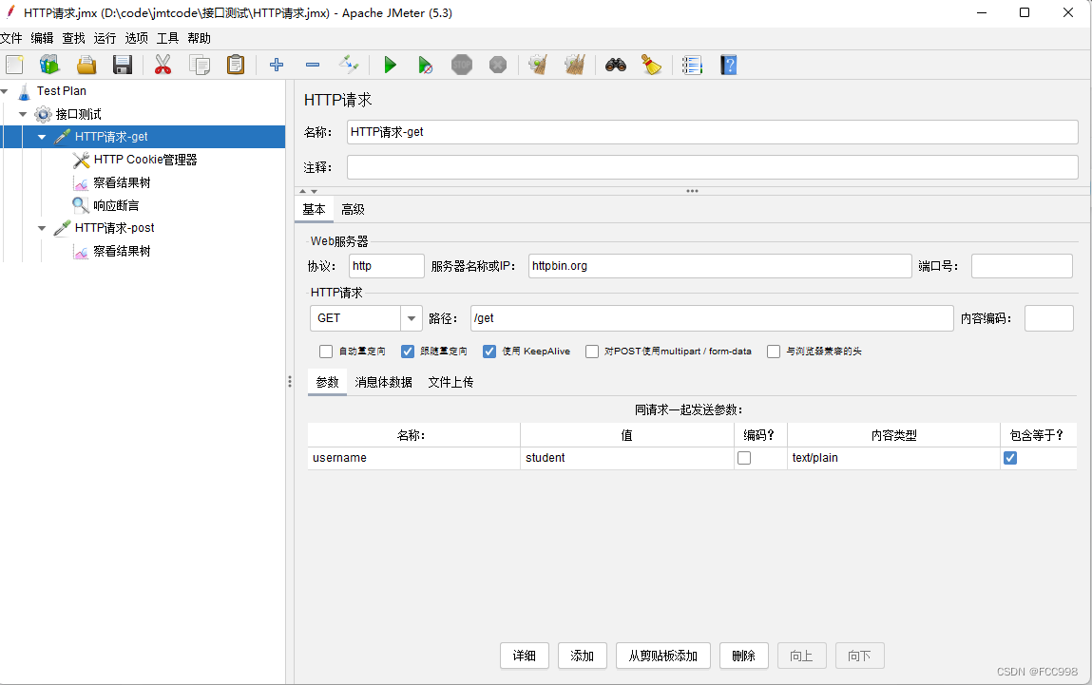Click into the 名称 input field

click(713, 132)
